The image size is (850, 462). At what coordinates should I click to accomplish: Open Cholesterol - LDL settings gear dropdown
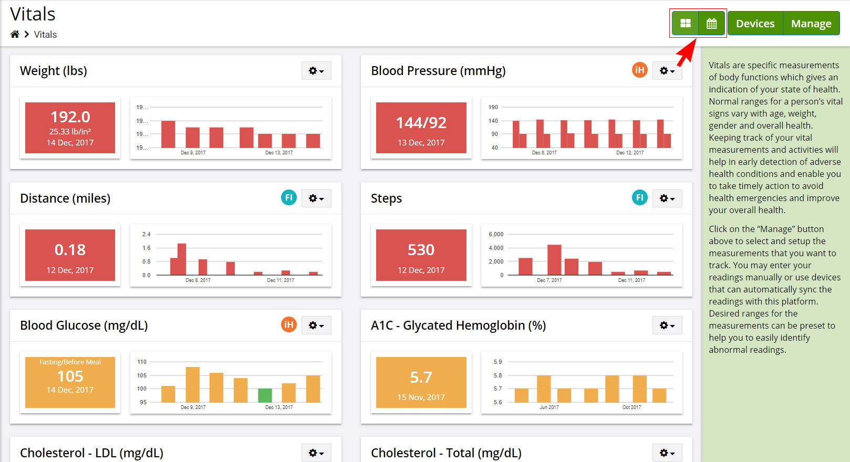pyautogui.click(x=316, y=453)
